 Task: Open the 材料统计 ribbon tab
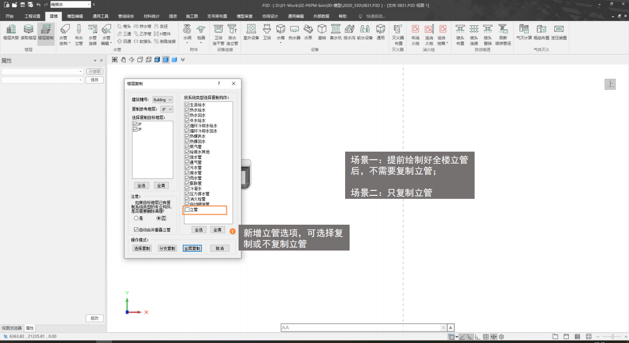coord(151,16)
